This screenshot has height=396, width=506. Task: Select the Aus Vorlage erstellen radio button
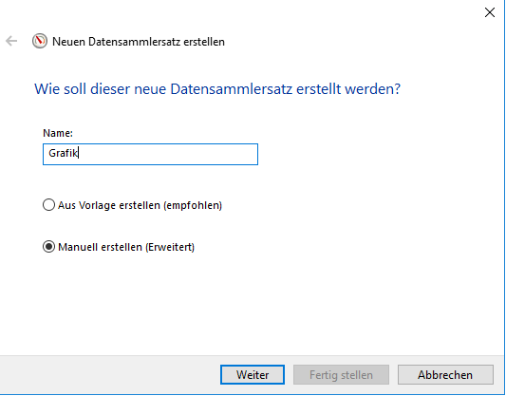pyautogui.click(x=48, y=205)
